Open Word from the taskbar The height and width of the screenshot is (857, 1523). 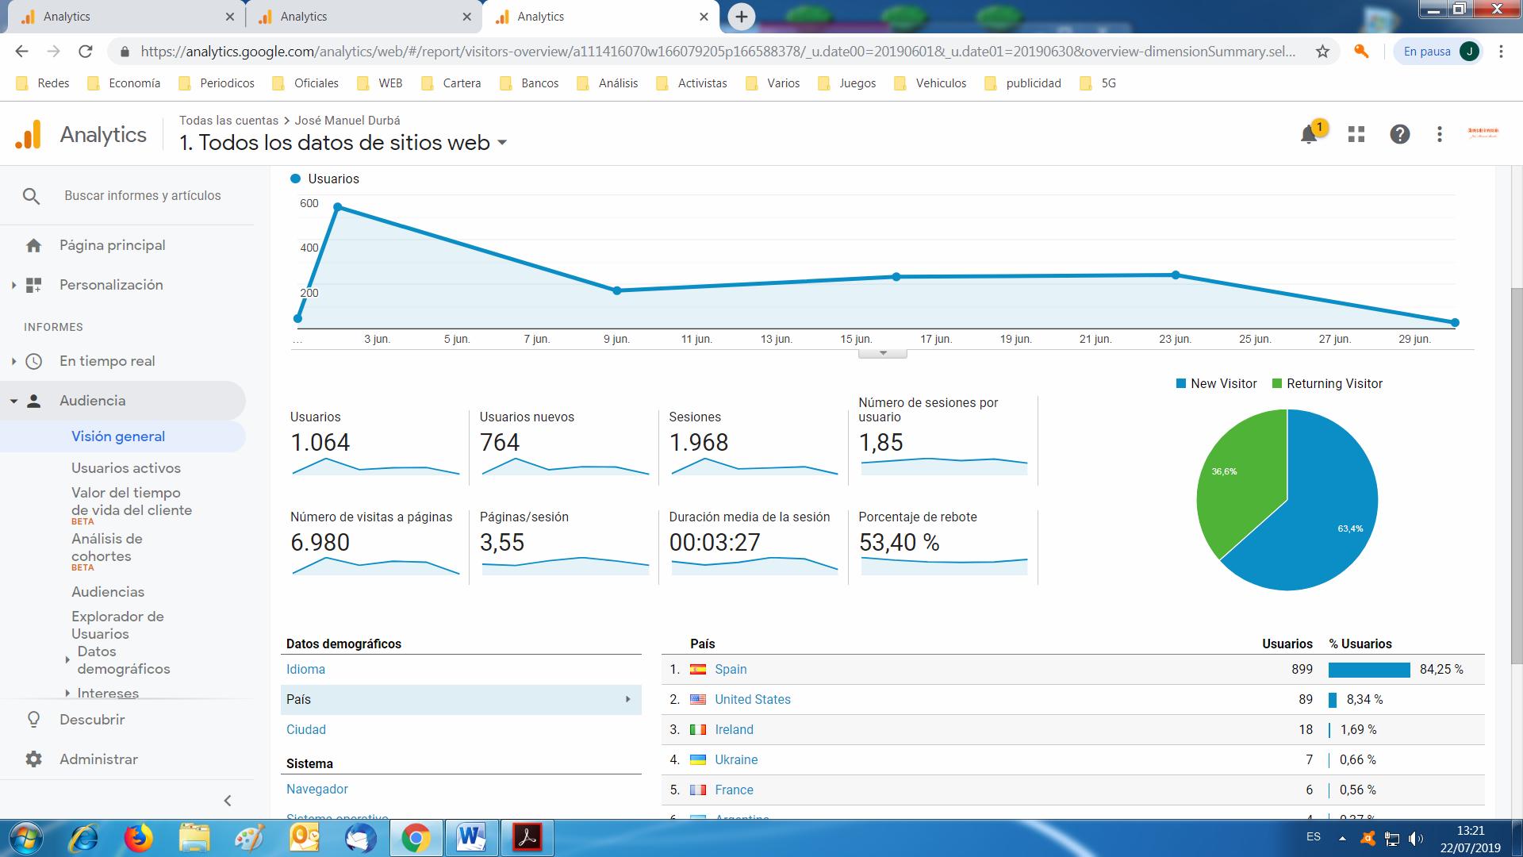[x=471, y=838]
